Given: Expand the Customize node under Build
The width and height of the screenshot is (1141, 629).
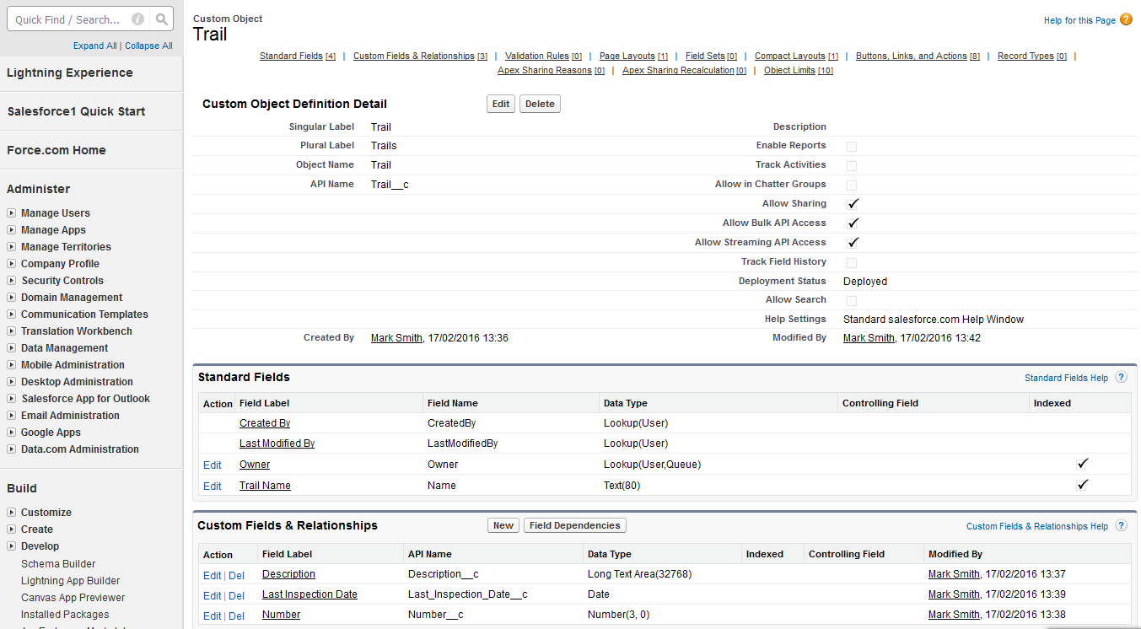Looking at the screenshot, I should pos(12,513).
